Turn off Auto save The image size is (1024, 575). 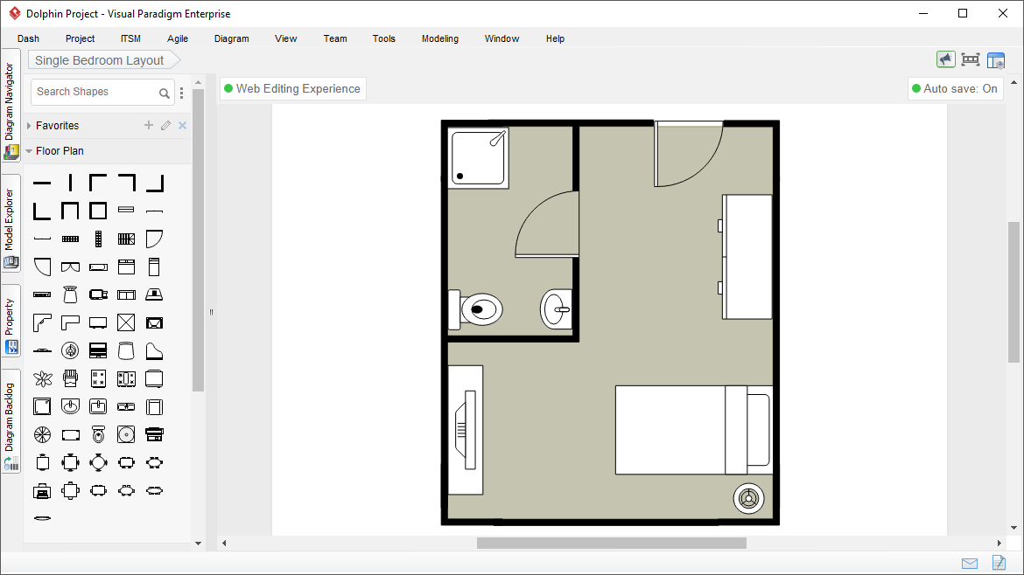click(x=955, y=88)
